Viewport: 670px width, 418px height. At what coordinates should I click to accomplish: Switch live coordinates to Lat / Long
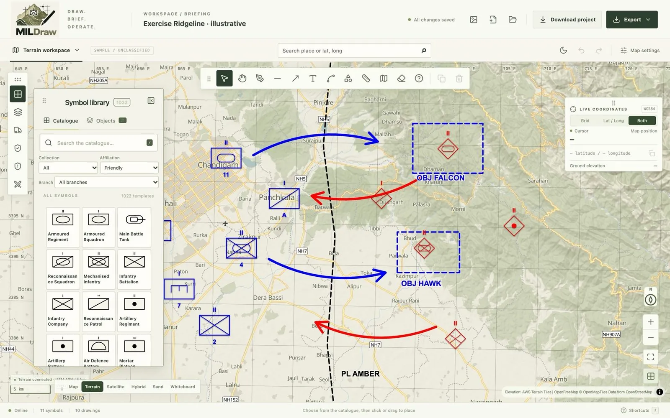[x=613, y=121]
